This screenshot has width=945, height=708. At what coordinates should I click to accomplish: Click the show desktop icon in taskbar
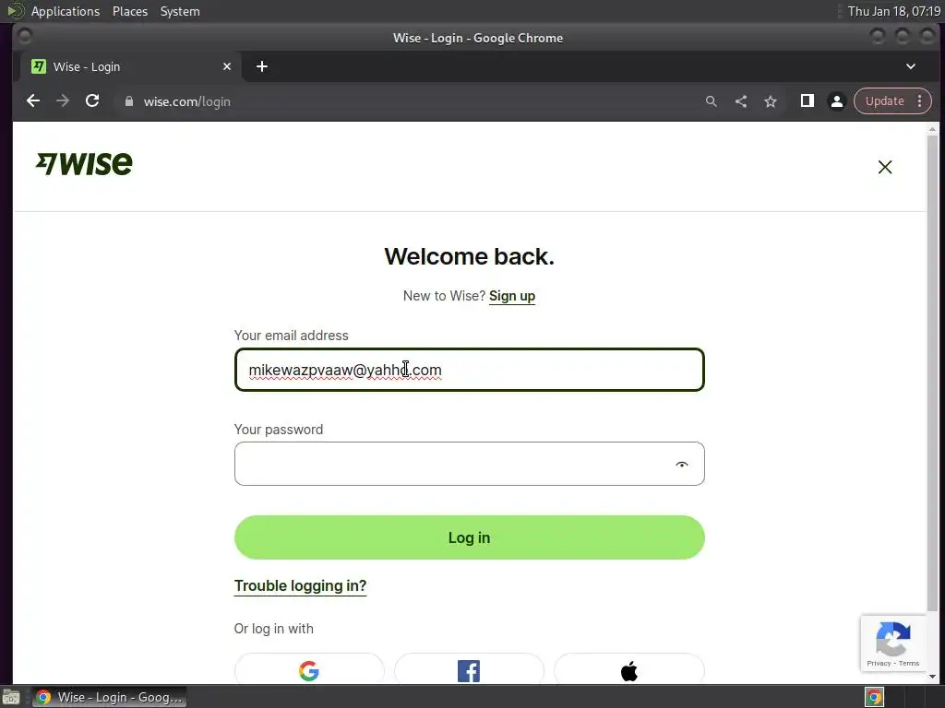coord(11,697)
